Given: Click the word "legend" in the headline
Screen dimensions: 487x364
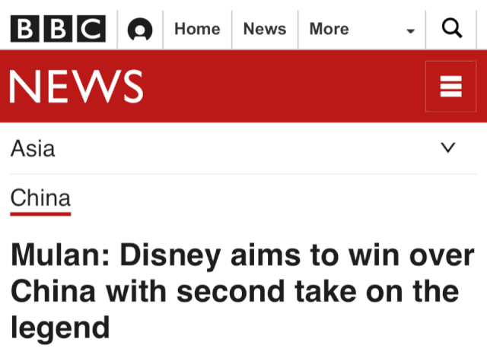Looking at the screenshot, I should [60, 328].
